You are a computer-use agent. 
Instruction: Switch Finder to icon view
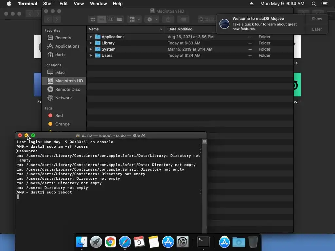tap(93, 19)
